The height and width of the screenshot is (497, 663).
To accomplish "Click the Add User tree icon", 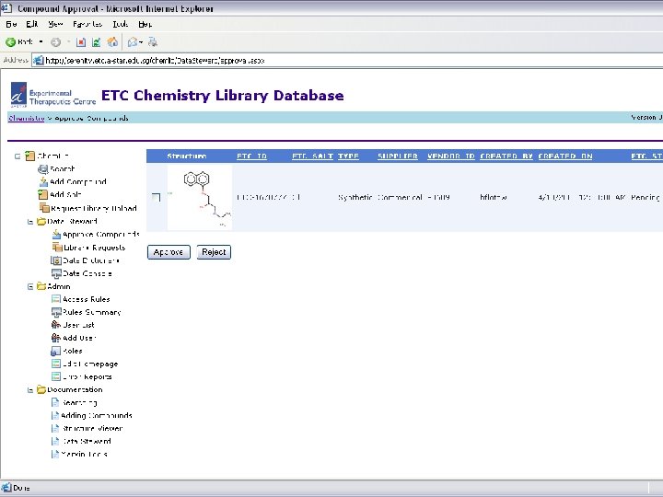I will pyautogui.click(x=56, y=338).
